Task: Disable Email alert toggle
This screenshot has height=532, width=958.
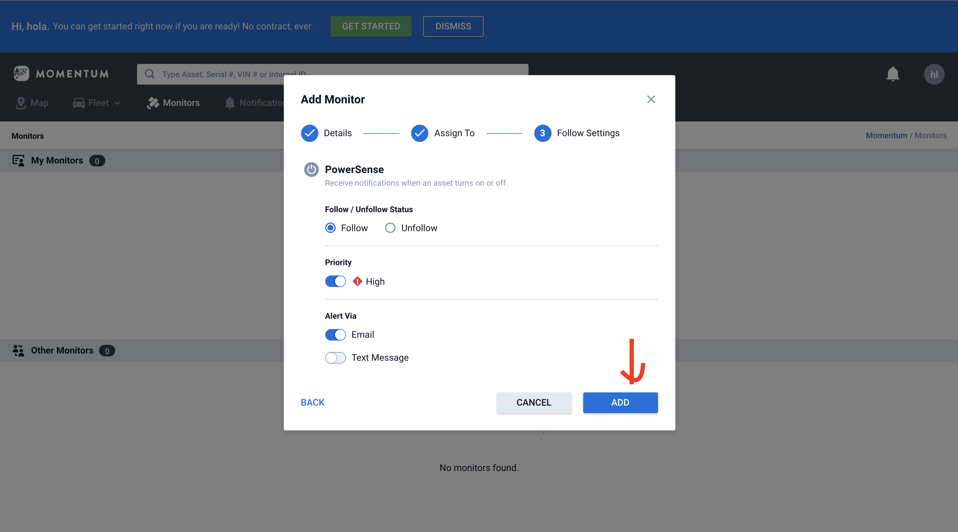Action: pyautogui.click(x=335, y=335)
